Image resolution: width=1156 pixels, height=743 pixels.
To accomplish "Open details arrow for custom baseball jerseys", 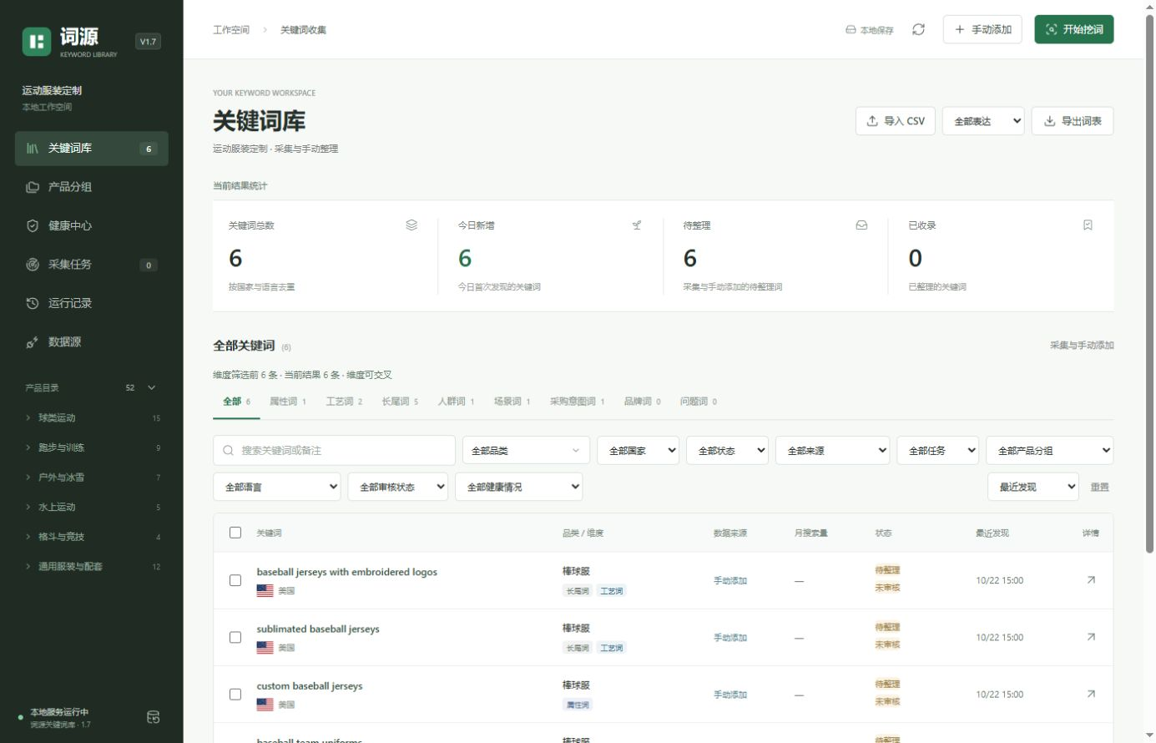I will 1091,694.
